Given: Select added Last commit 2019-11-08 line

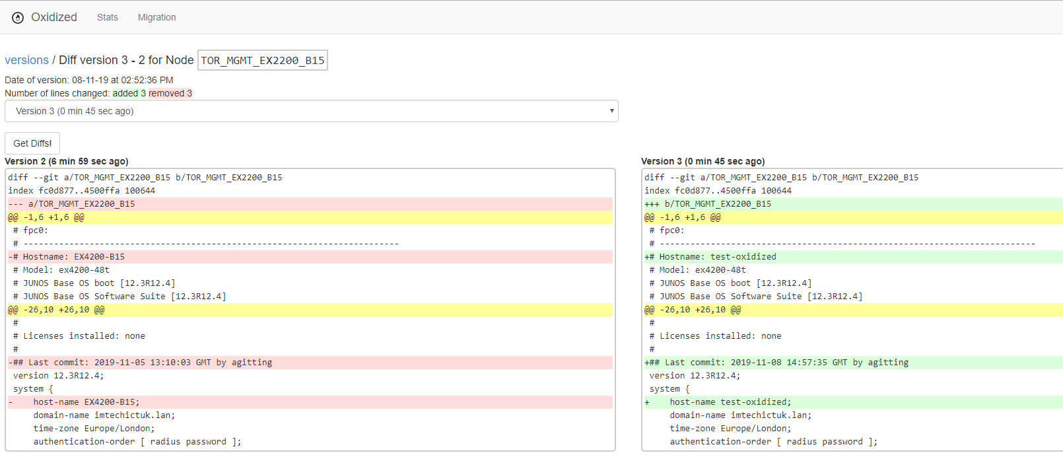Looking at the screenshot, I should point(776,363).
